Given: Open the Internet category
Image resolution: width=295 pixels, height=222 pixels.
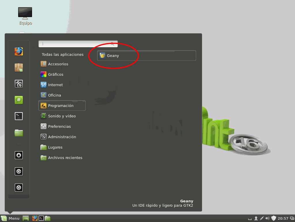Looking at the screenshot, I should click(55, 85).
